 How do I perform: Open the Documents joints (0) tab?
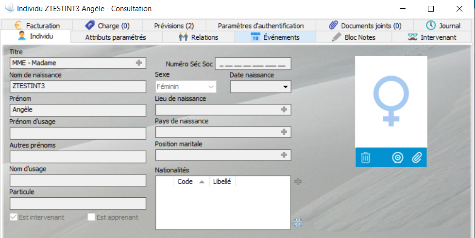click(x=365, y=26)
